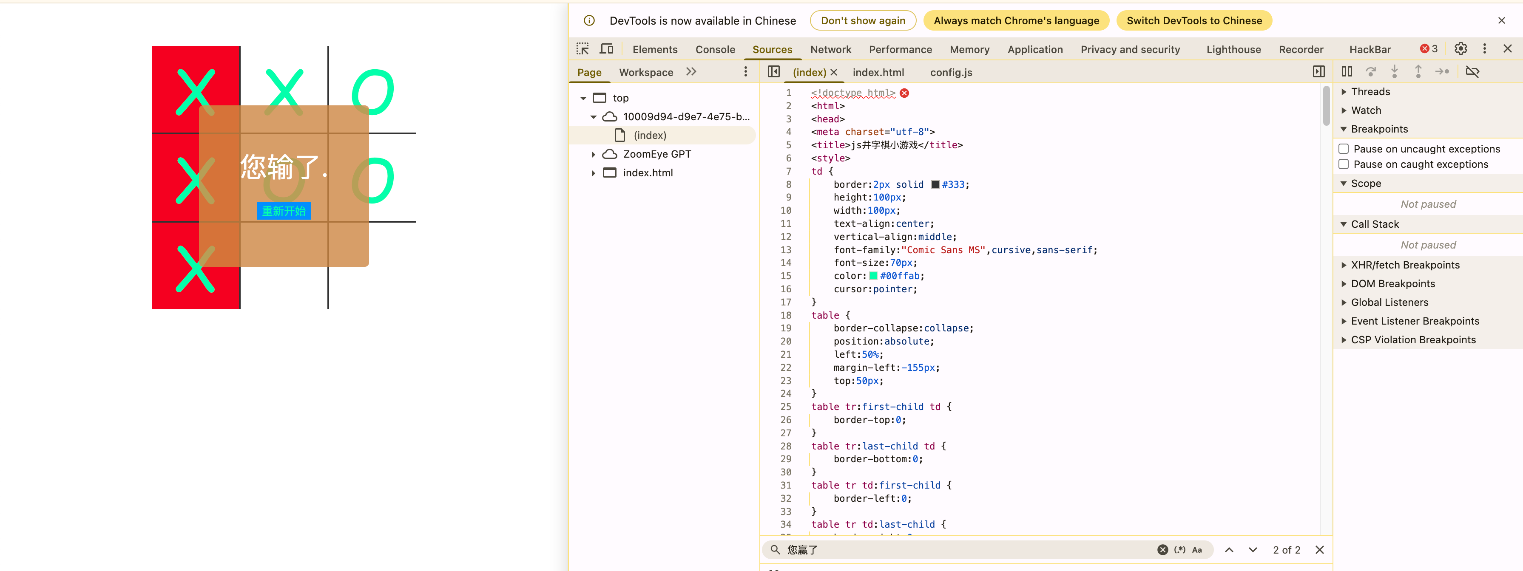Hide the debugger sidebar icon

coord(1318,71)
